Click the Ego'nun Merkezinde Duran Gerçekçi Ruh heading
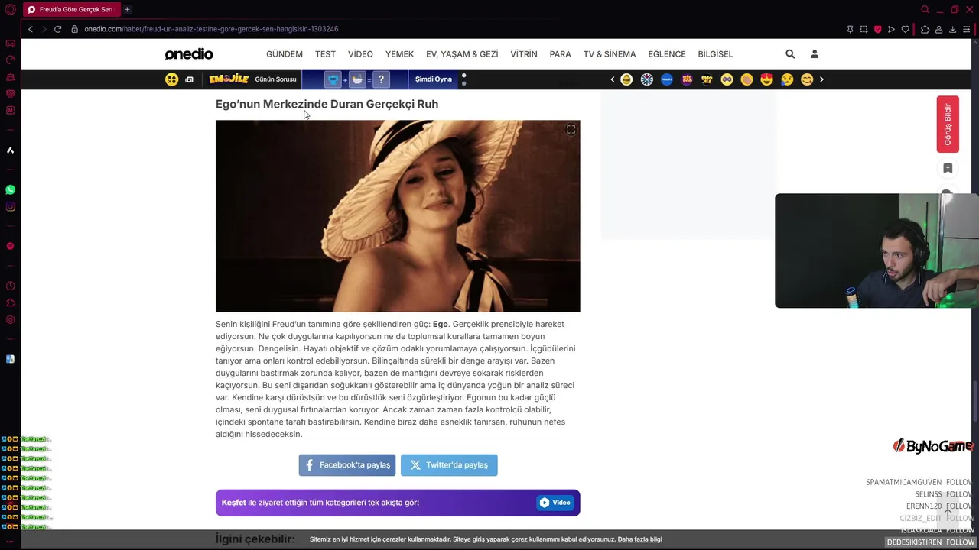The height and width of the screenshot is (550, 979). pos(327,104)
